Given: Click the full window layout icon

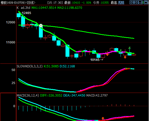Looking at the screenshot, I should pyautogui.click(x=146, y=2).
